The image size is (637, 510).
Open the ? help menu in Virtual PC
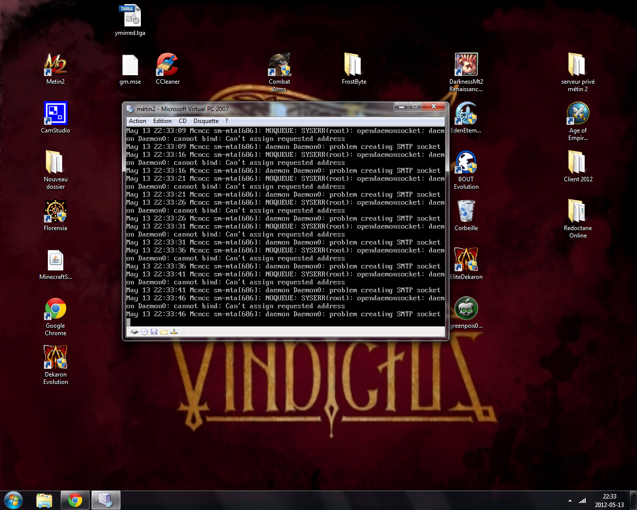(226, 121)
